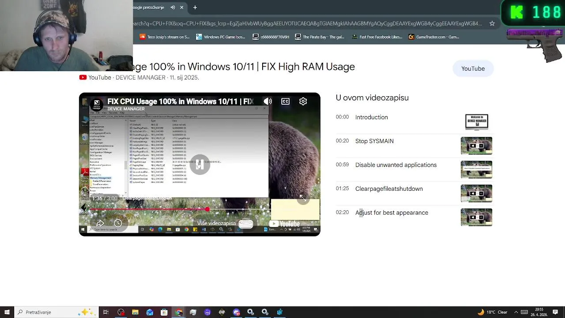Open Teco Josip's stream bookmark
565x318 pixels.
point(164,37)
